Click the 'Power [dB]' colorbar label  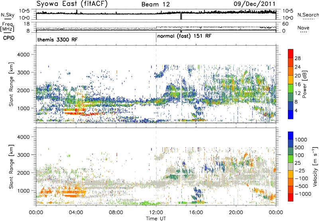(304, 84)
